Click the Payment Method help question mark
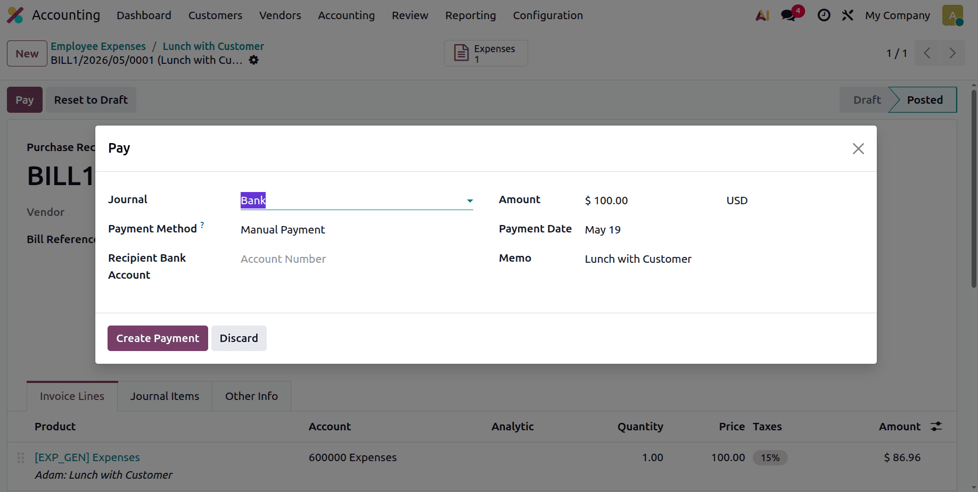 click(x=202, y=225)
